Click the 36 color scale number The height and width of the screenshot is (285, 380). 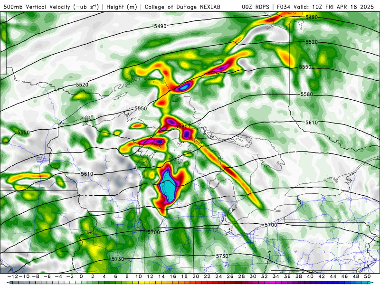pyautogui.click(x=287, y=276)
